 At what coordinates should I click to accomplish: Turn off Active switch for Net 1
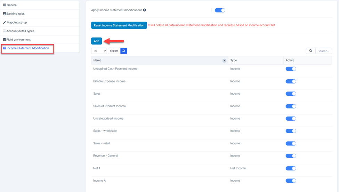291,168
